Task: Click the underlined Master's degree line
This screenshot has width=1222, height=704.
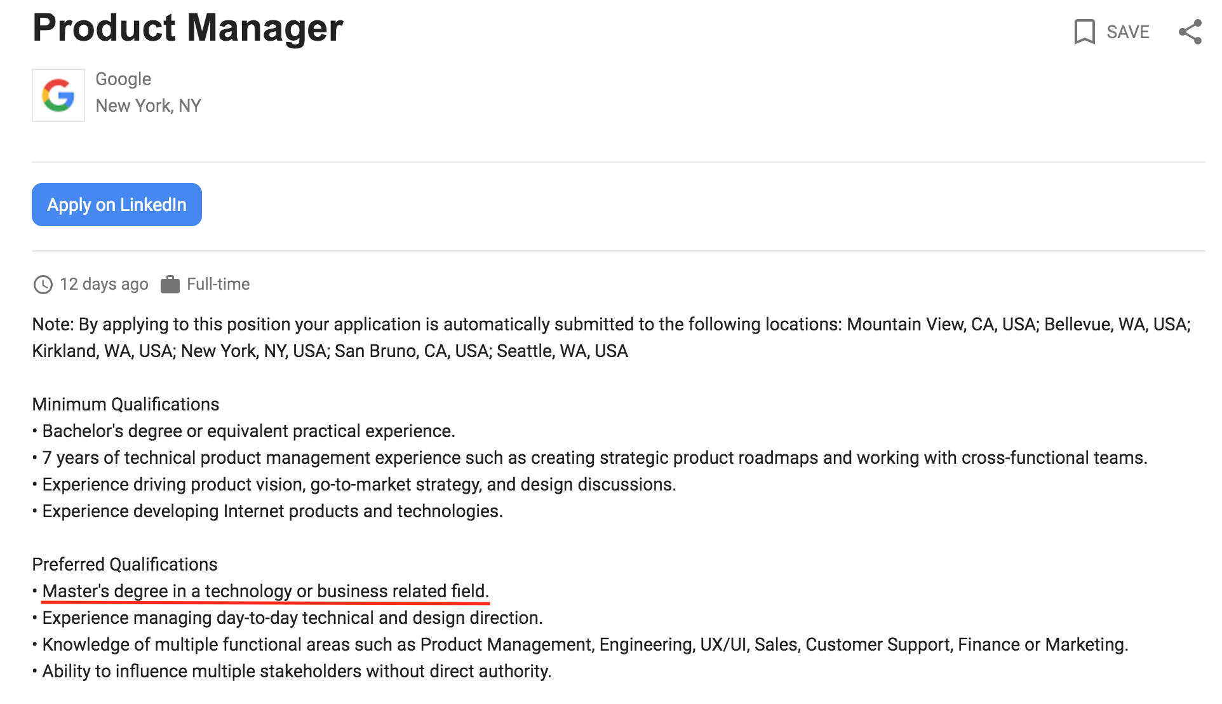Action: (265, 592)
